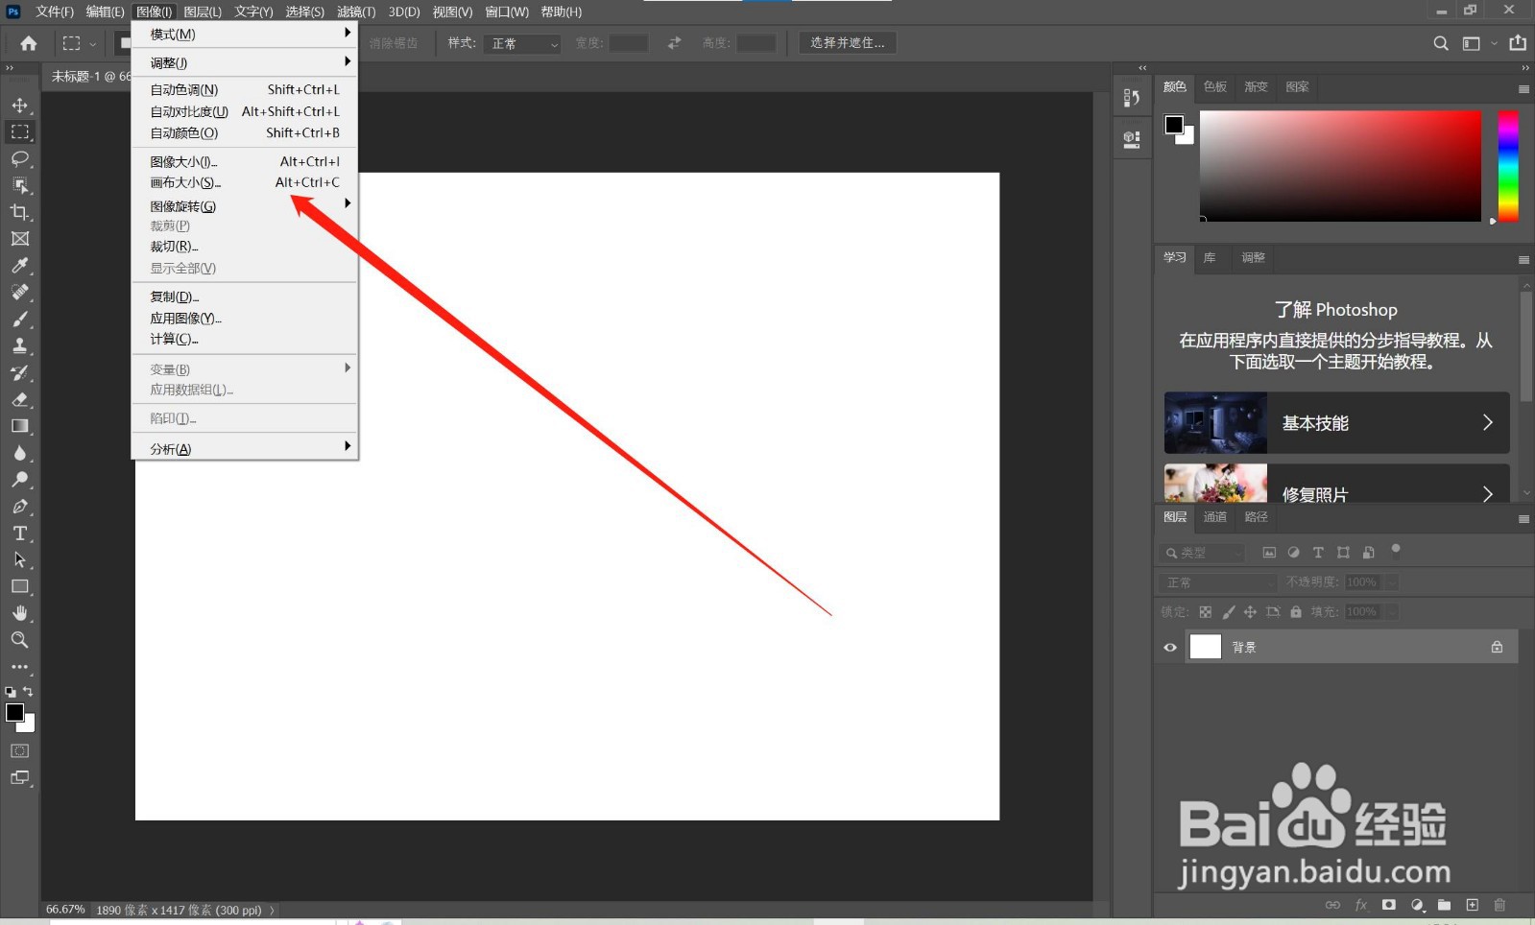
Task: Select the Clone Stamp tool
Action: coord(19,345)
